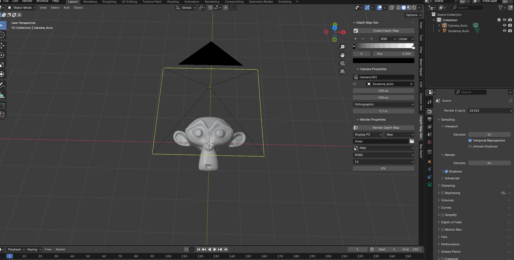Open the Keying menu in timeline
Viewport: 514px width, 260px height.
pyautogui.click(x=34, y=249)
